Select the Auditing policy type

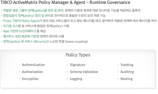127,72
